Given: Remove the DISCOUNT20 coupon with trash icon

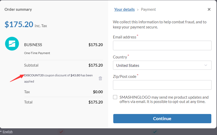Looking at the screenshot, I should 100,78.
